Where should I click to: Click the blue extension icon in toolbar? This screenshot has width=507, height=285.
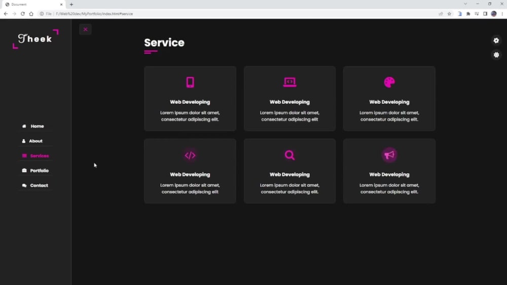(x=460, y=14)
